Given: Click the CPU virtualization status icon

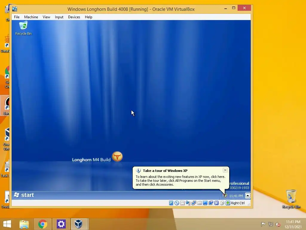Looking at the screenshot, I should click(216, 203).
